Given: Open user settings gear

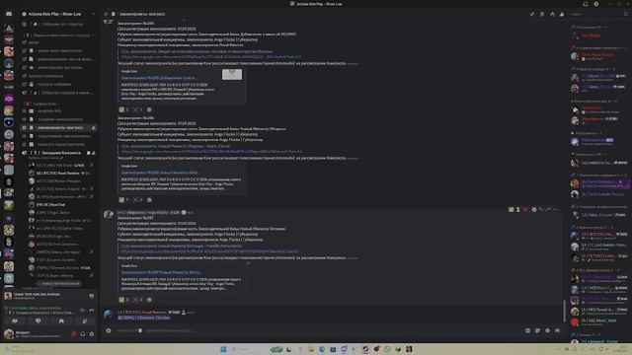Looking at the screenshot, I should (92, 334).
